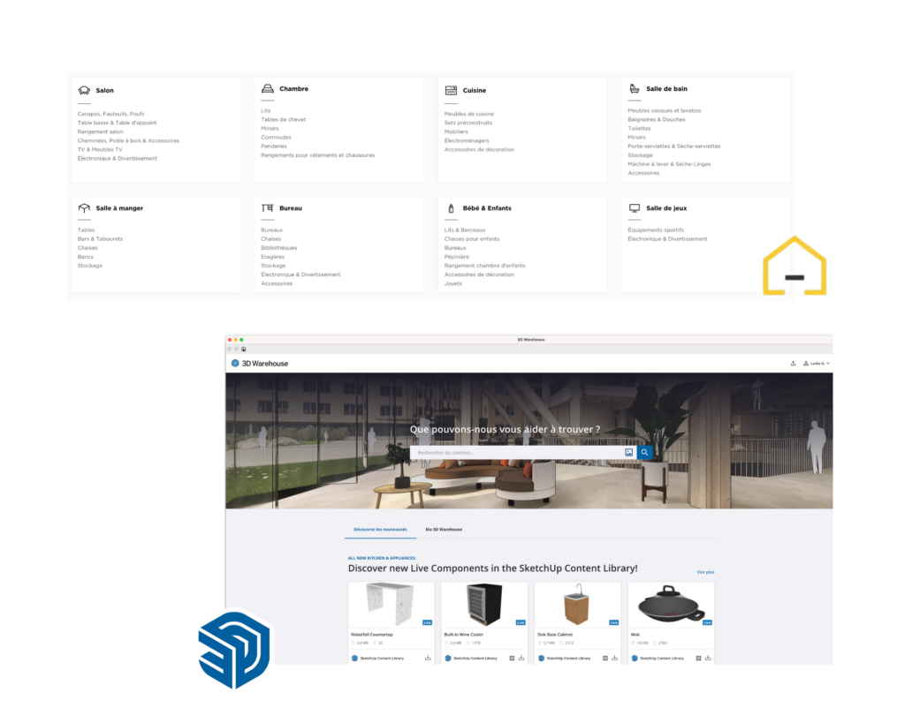Click the Salle à manger category icon

click(x=84, y=207)
